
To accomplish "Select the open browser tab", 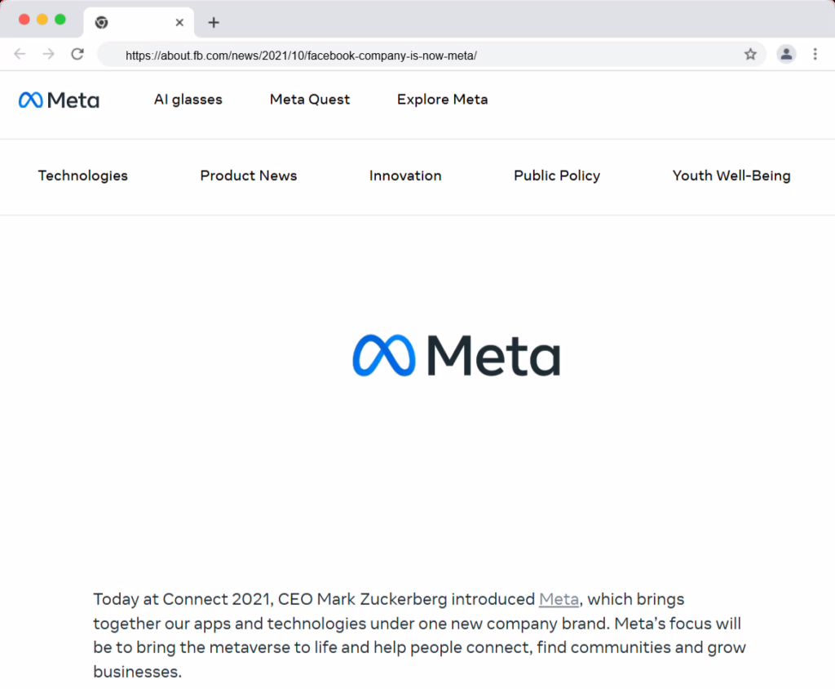I will click(139, 22).
